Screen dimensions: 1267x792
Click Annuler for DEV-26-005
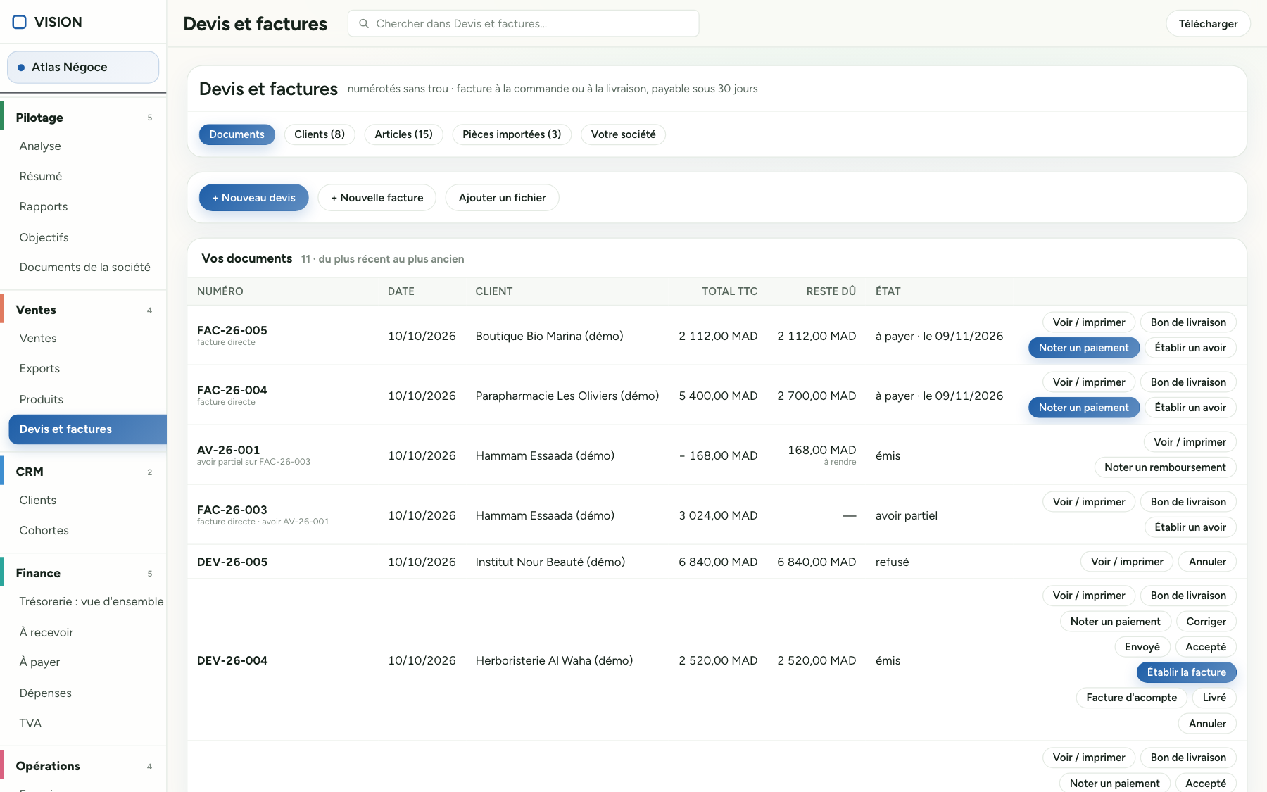pos(1207,562)
